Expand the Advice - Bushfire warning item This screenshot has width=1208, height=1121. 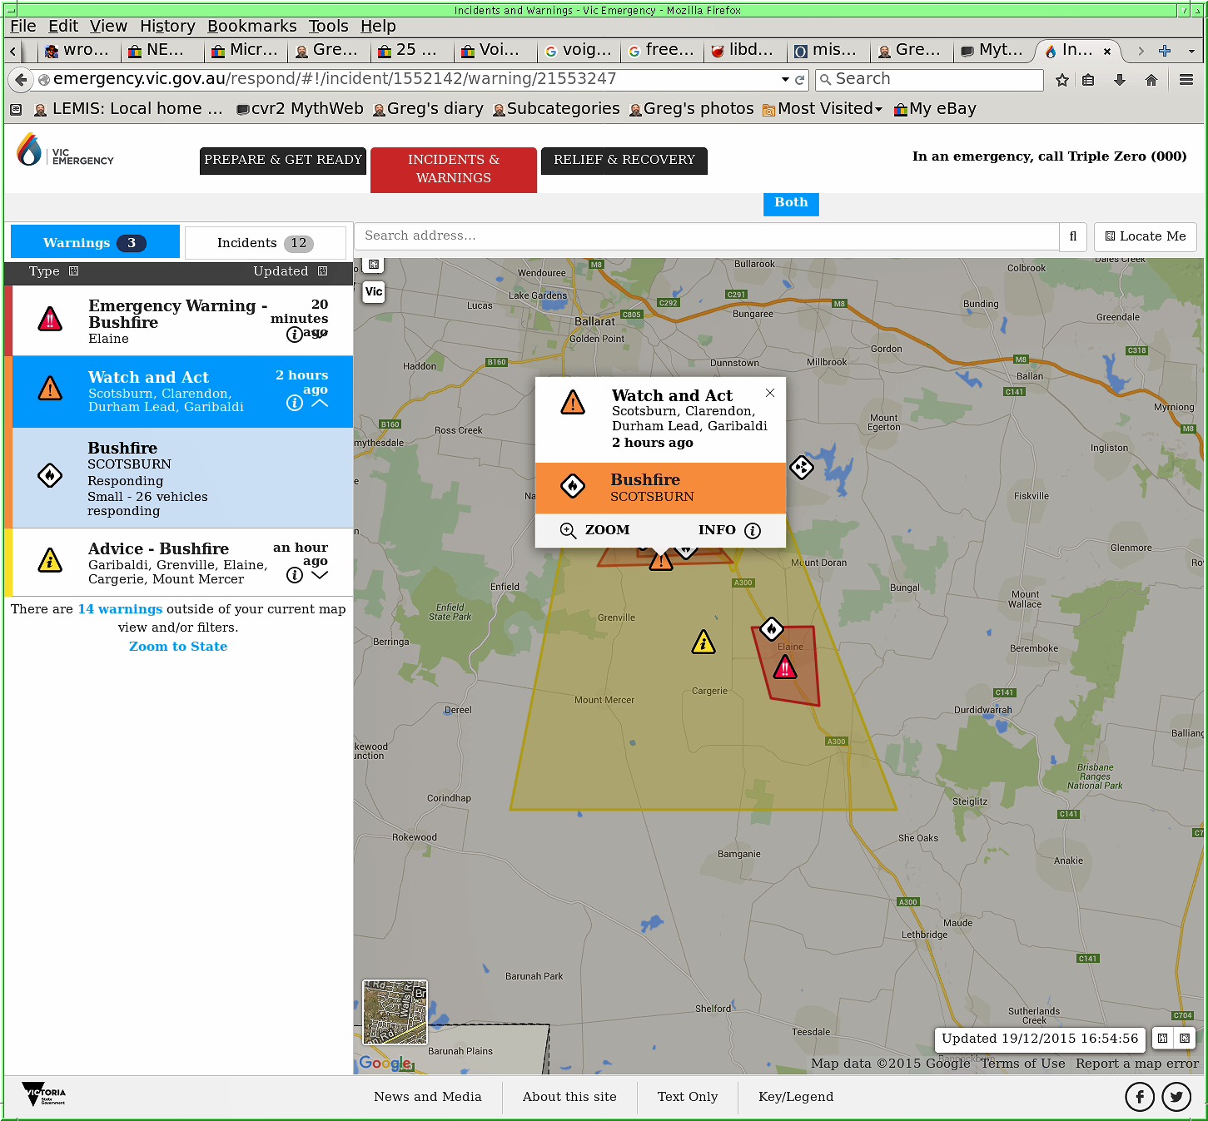320,575
